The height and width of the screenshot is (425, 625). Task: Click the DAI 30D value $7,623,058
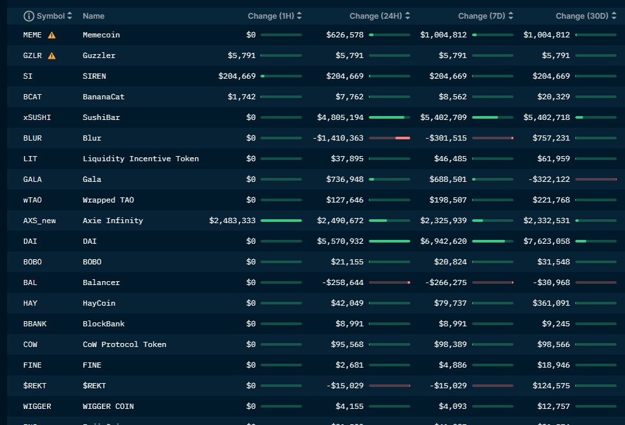(x=546, y=241)
